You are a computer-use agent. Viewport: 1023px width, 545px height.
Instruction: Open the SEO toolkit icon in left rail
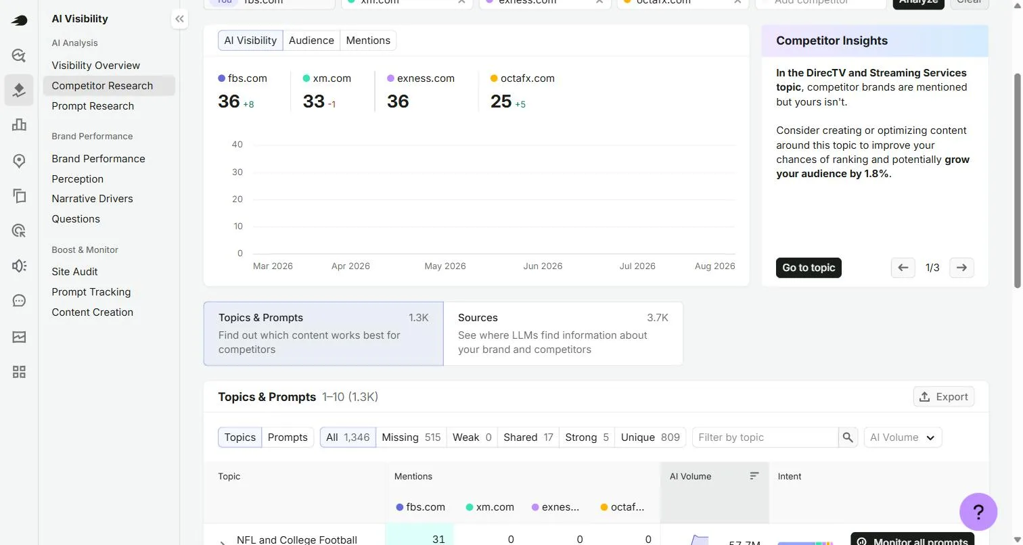tap(19, 55)
